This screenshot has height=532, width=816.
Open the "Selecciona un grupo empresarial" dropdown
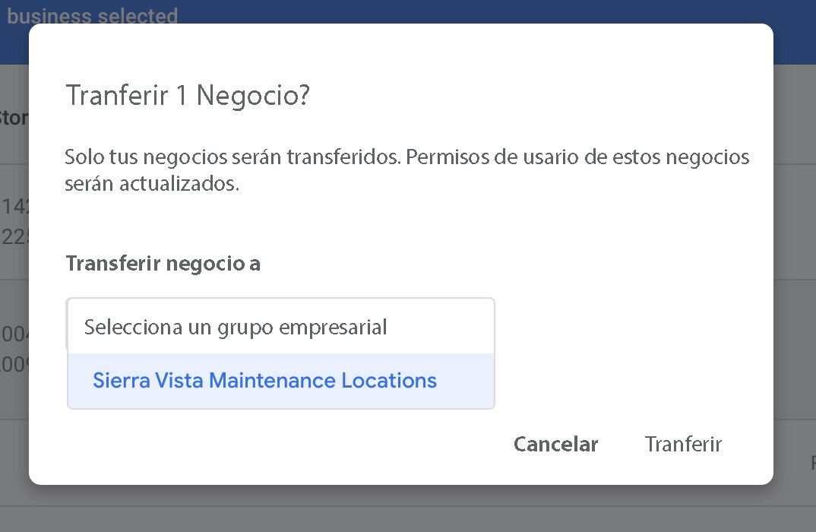coord(280,327)
